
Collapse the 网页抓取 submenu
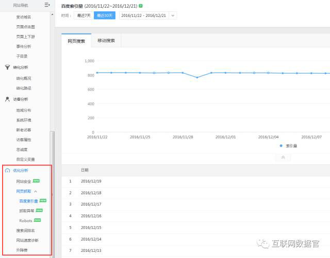click(x=36, y=191)
